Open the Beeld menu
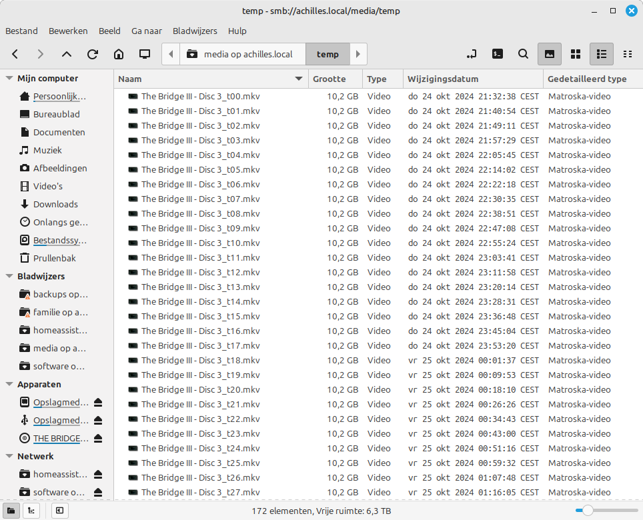 coord(109,31)
